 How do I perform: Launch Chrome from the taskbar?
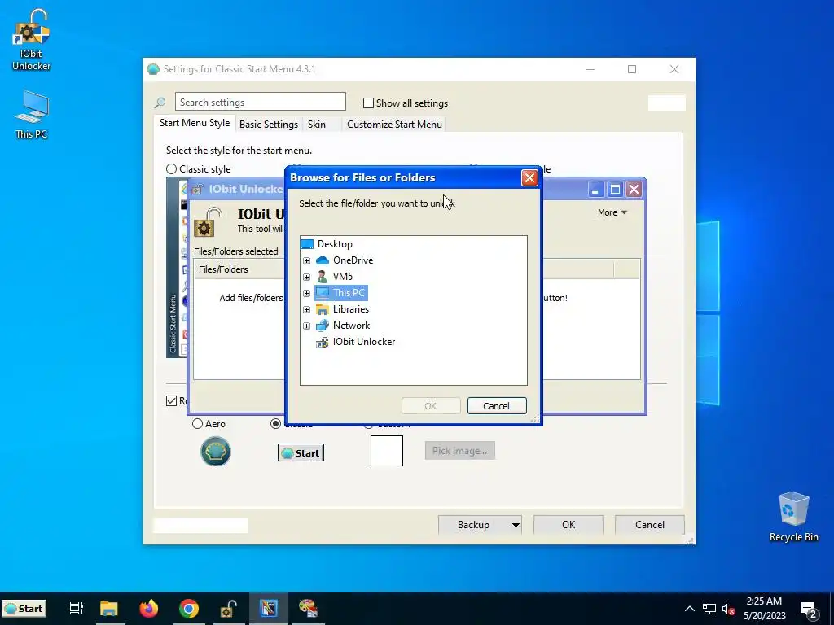pos(189,608)
